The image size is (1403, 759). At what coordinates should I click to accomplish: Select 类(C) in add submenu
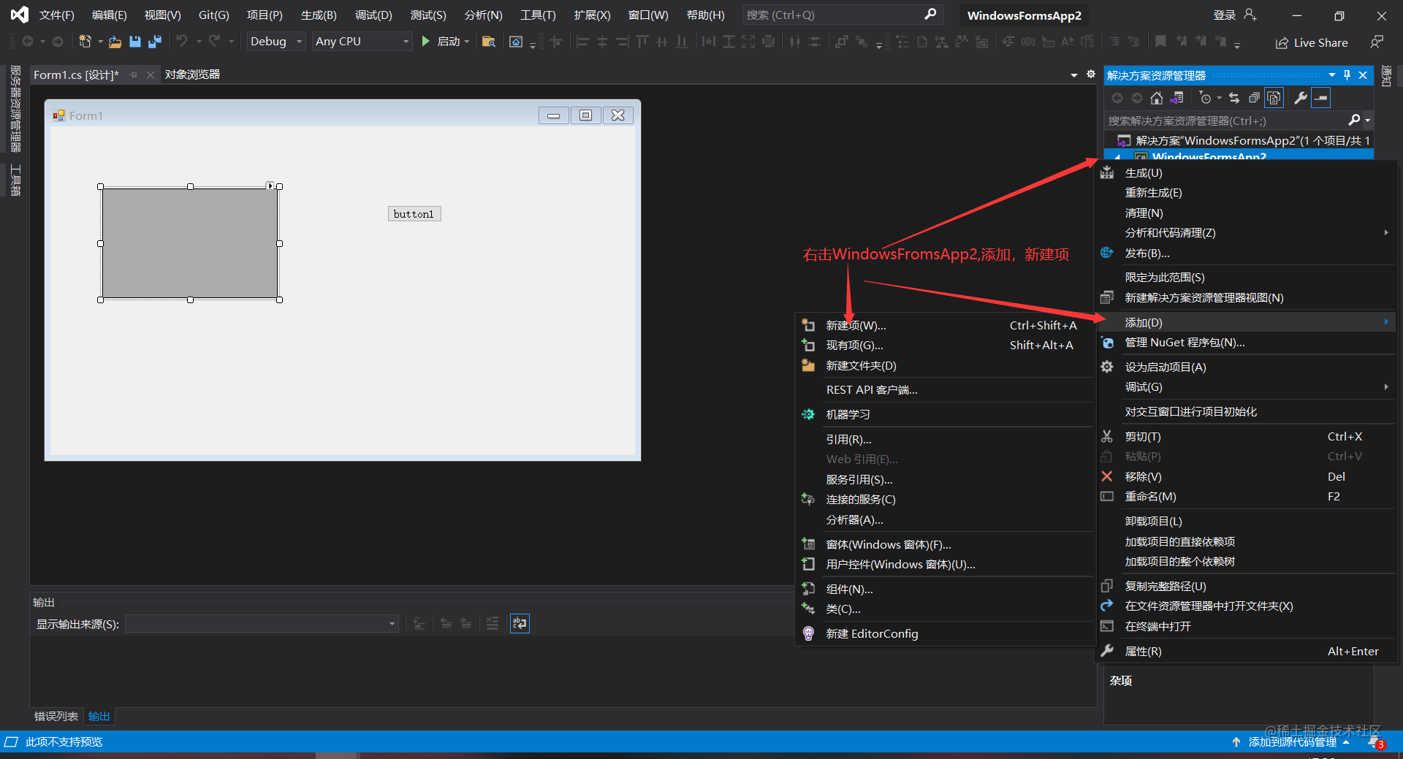click(945, 609)
